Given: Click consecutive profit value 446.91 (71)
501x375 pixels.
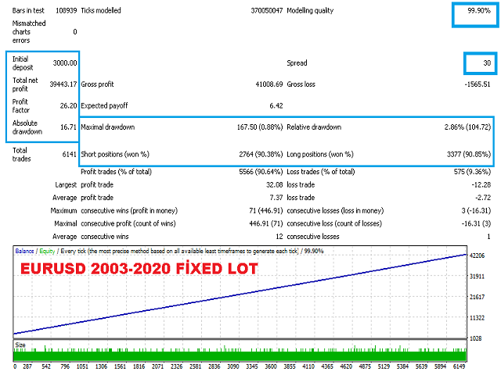Looking at the screenshot, I should pyautogui.click(x=266, y=223).
